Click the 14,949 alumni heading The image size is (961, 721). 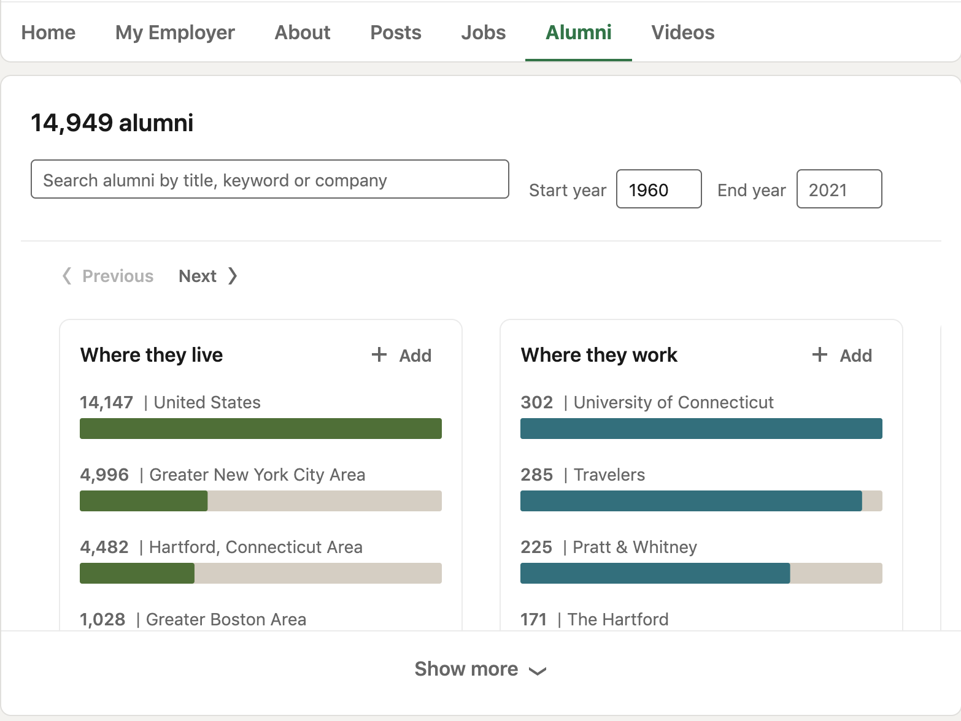[x=112, y=123]
